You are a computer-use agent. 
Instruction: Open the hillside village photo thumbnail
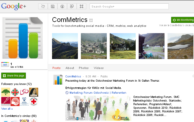pos(94,46)
